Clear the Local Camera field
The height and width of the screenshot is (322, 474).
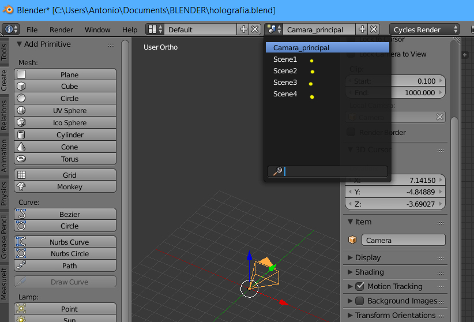coord(439,117)
